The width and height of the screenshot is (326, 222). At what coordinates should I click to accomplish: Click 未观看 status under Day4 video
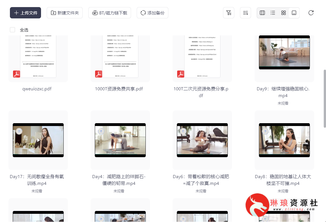pyautogui.click(x=119, y=191)
